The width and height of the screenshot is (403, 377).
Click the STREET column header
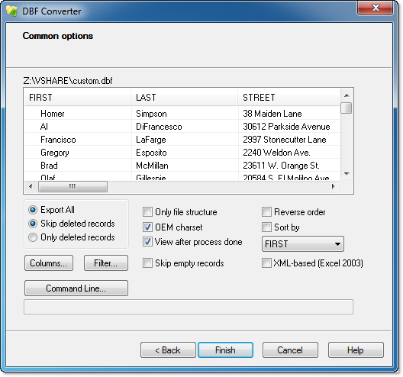point(289,98)
